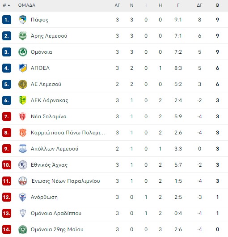Image resolution: width=228 pixels, height=237 pixels.
Task: Open the Ανόρθωση team link
Action: pyautogui.click(x=44, y=197)
